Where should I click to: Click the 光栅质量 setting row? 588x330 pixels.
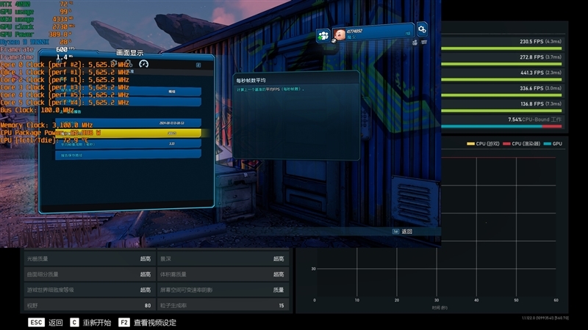[x=89, y=259]
